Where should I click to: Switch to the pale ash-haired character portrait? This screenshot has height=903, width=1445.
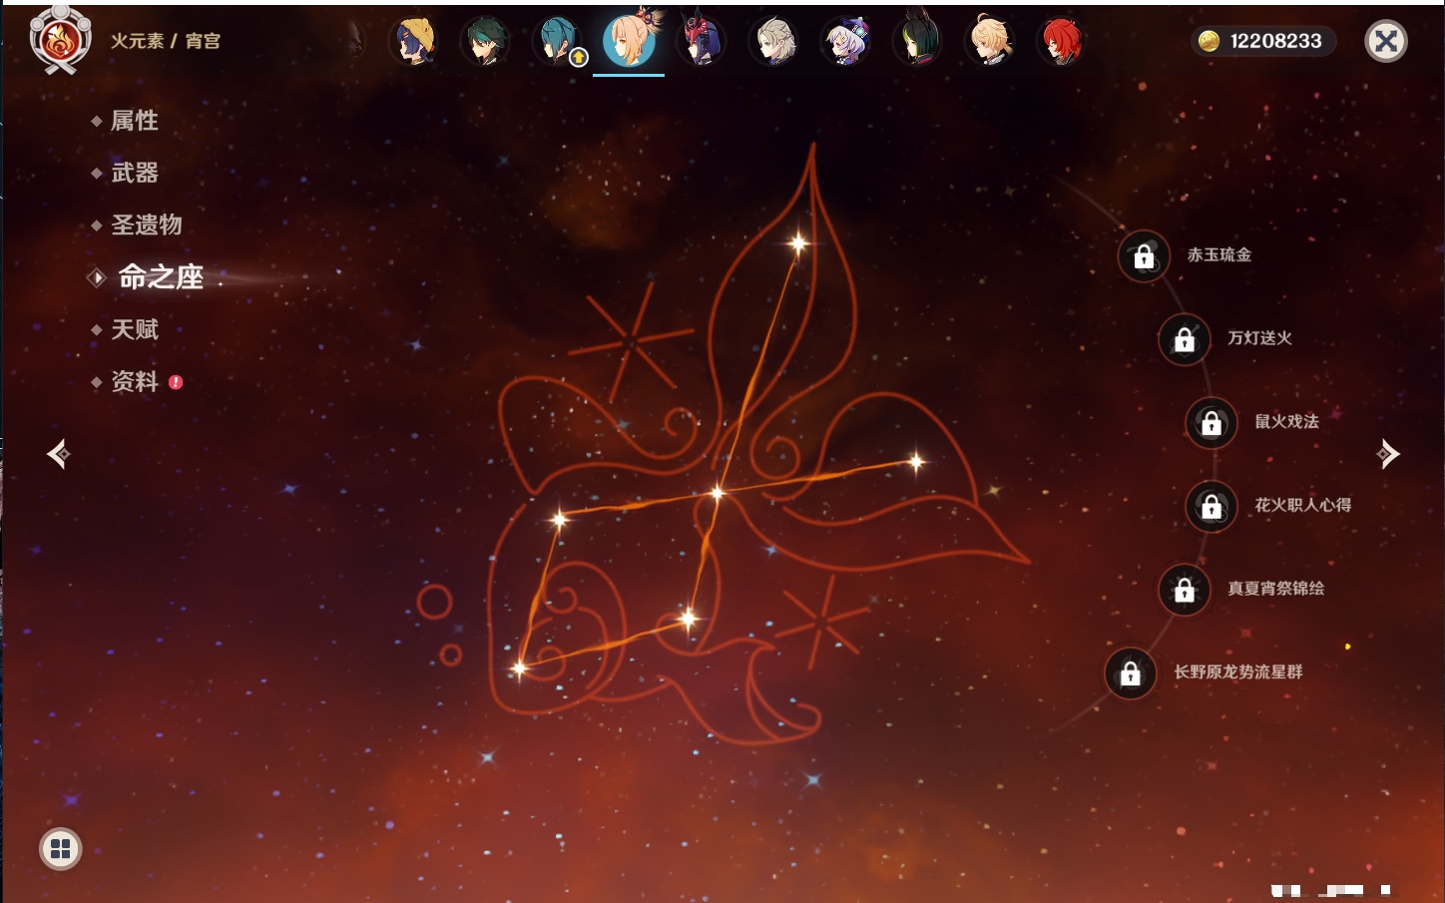[x=773, y=42]
